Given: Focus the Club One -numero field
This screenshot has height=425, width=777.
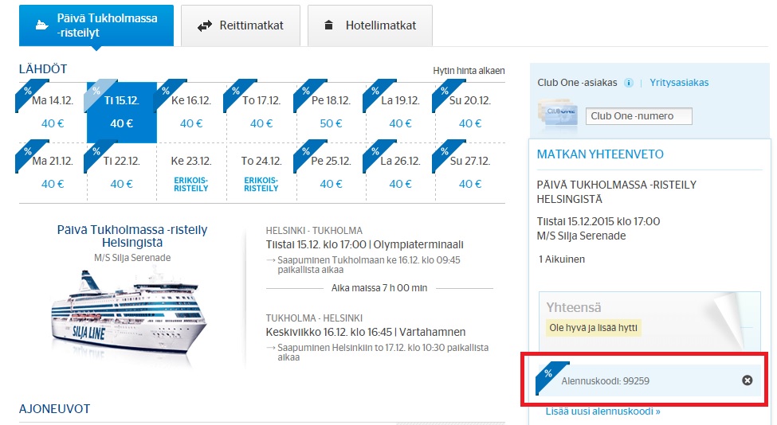Looking at the screenshot, I should (639, 115).
